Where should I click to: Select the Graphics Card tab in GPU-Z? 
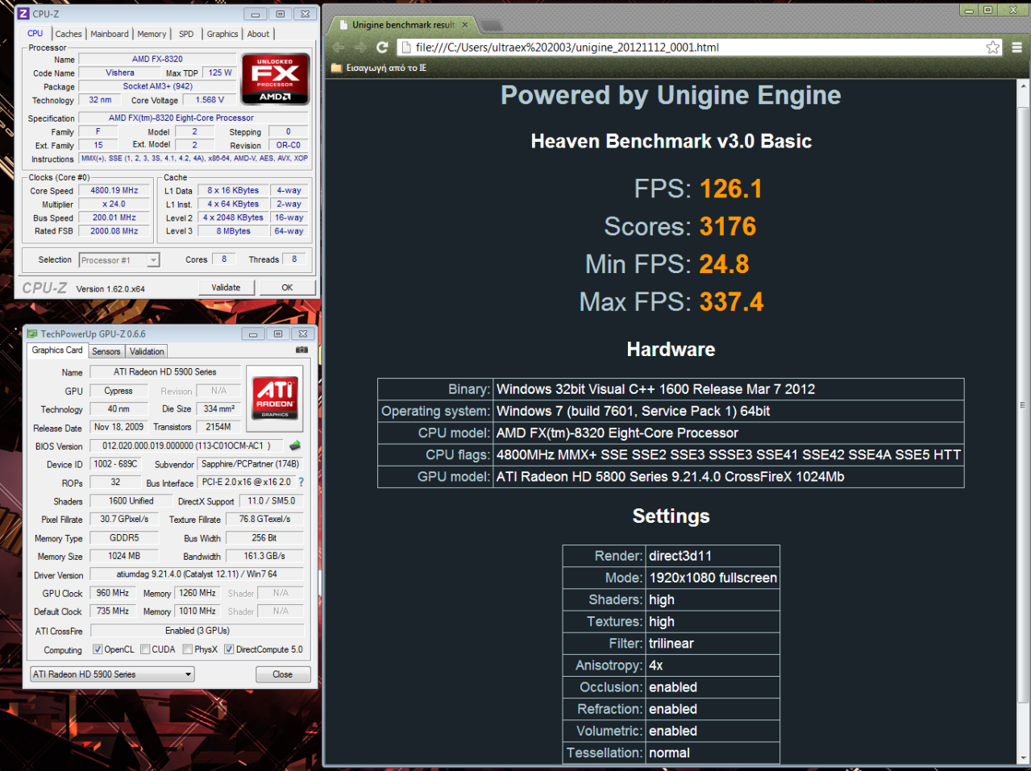[57, 350]
